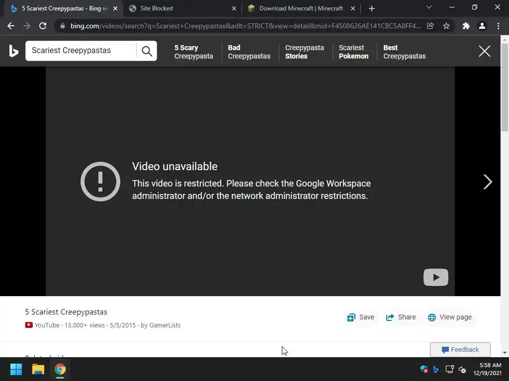The height and width of the screenshot is (381, 509).
Task: Open the Windows Start menu
Action: (x=16, y=369)
